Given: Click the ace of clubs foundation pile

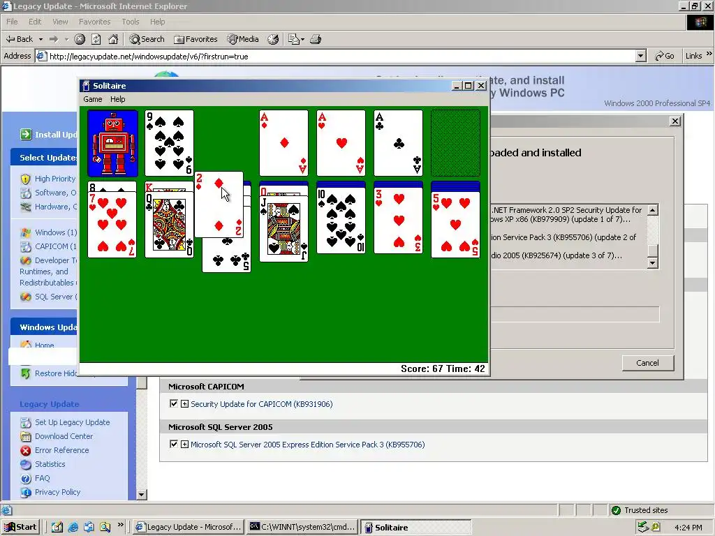Looking at the screenshot, I should (398, 143).
